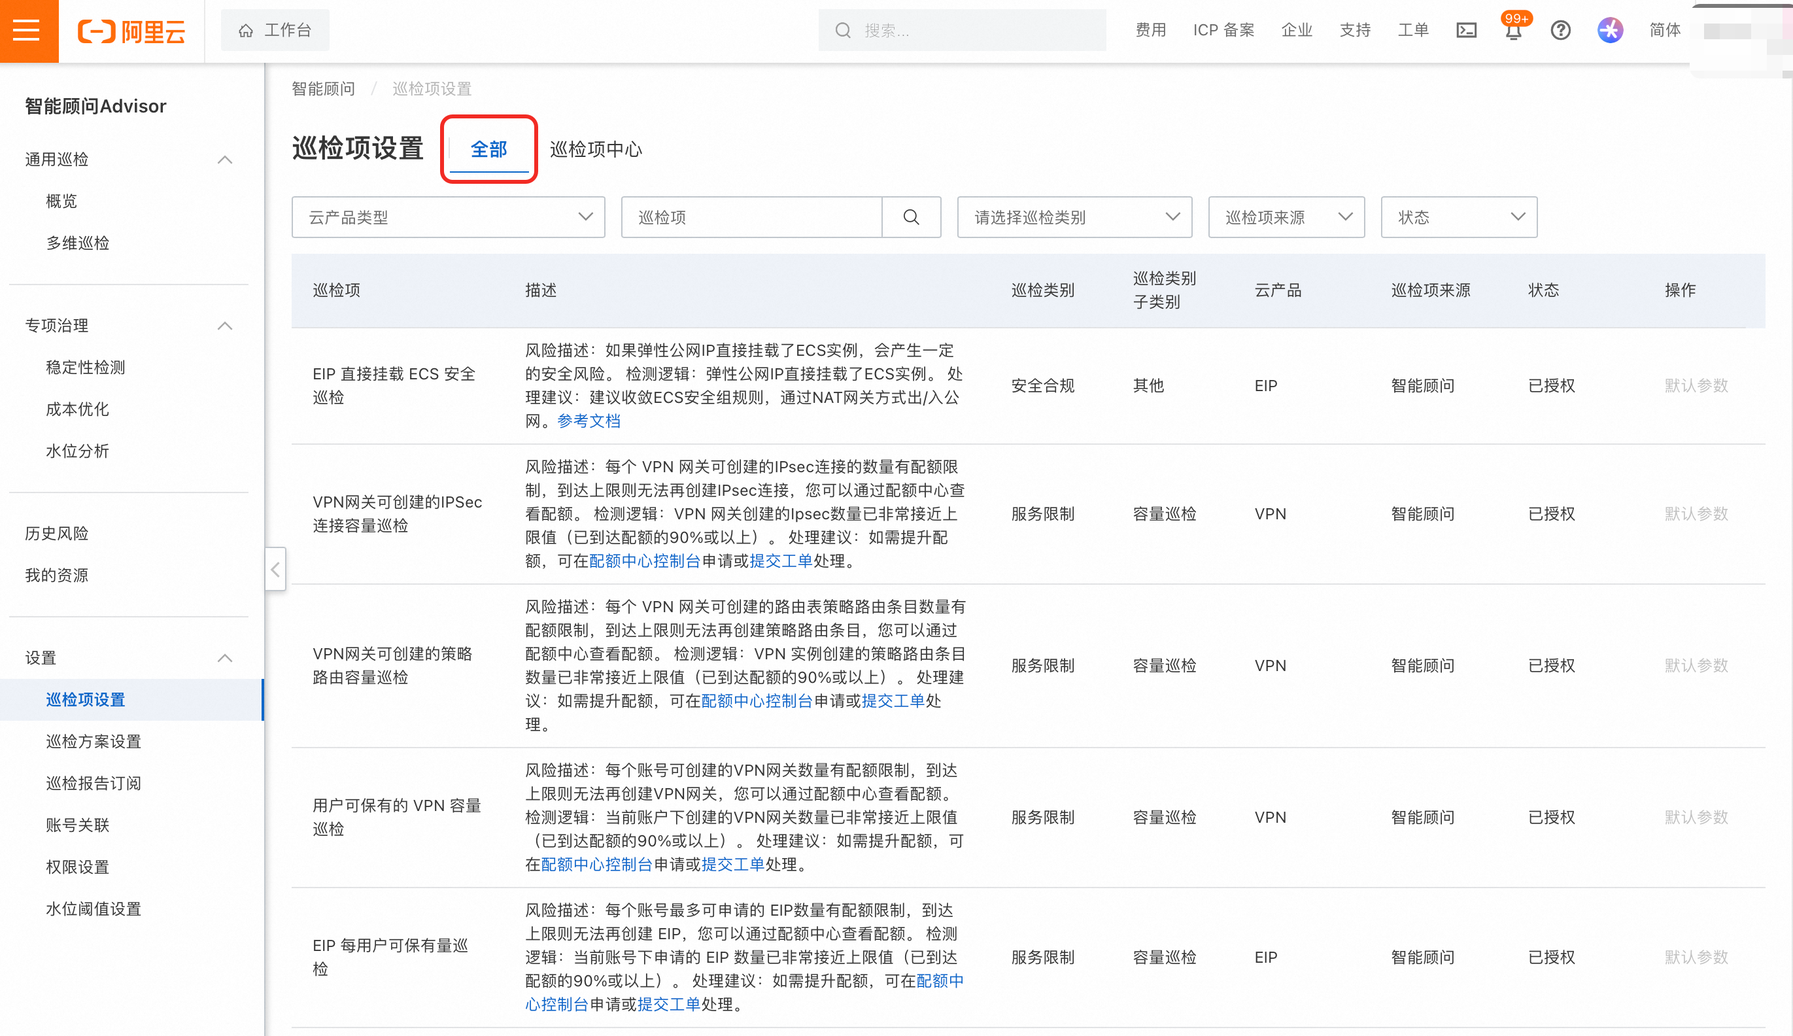
Task: Open the help question mark icon
Action: coord(1560,31)
